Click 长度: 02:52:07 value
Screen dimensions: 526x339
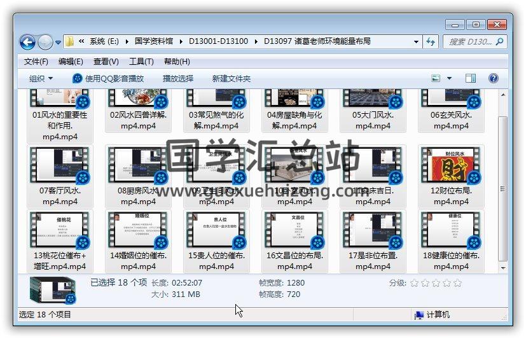(x=187, y=282)
